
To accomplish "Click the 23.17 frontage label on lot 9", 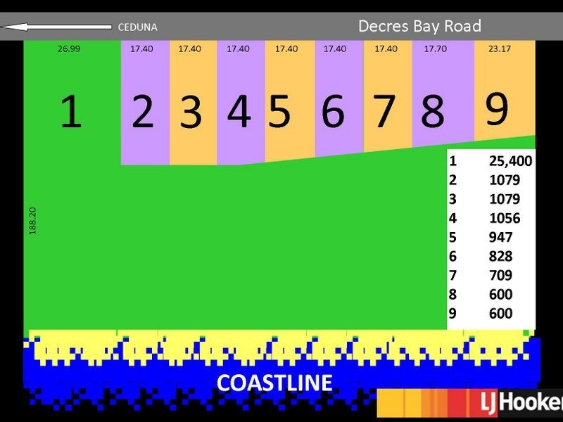I will click(x=500, y=49).
